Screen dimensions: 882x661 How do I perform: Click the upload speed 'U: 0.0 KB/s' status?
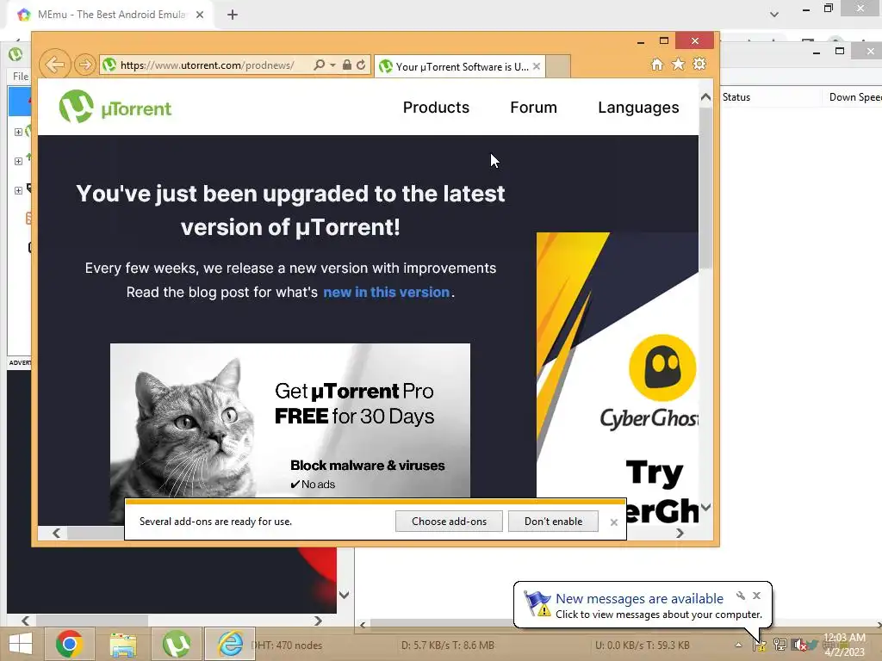643,646
